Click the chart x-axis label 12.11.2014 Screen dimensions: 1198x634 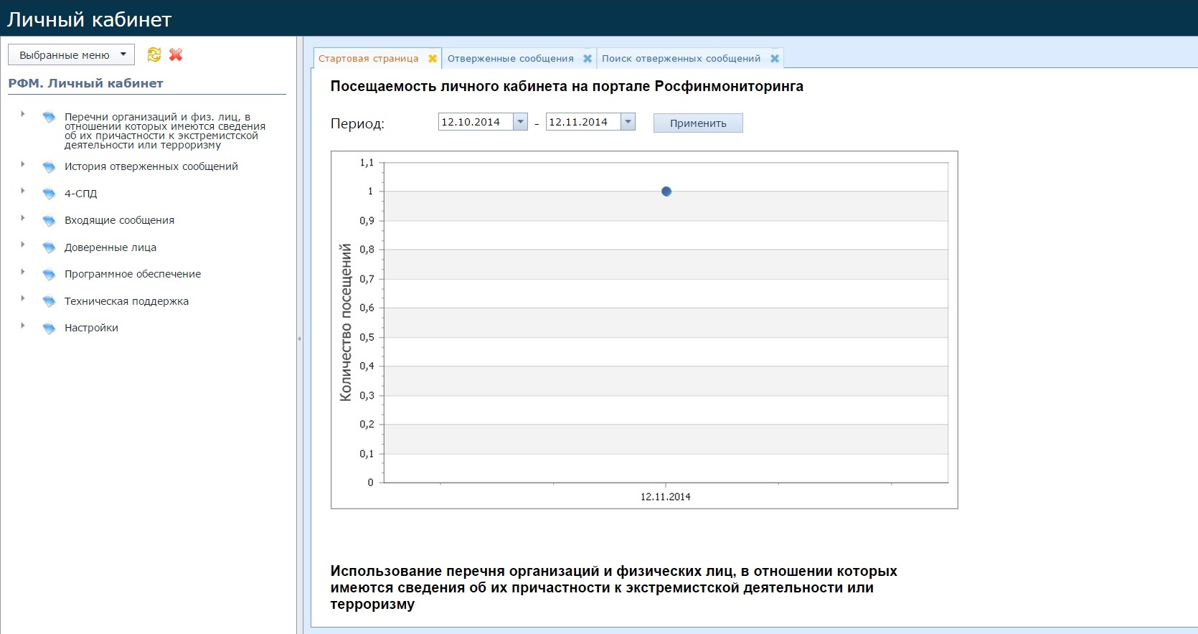pos(666,496)
